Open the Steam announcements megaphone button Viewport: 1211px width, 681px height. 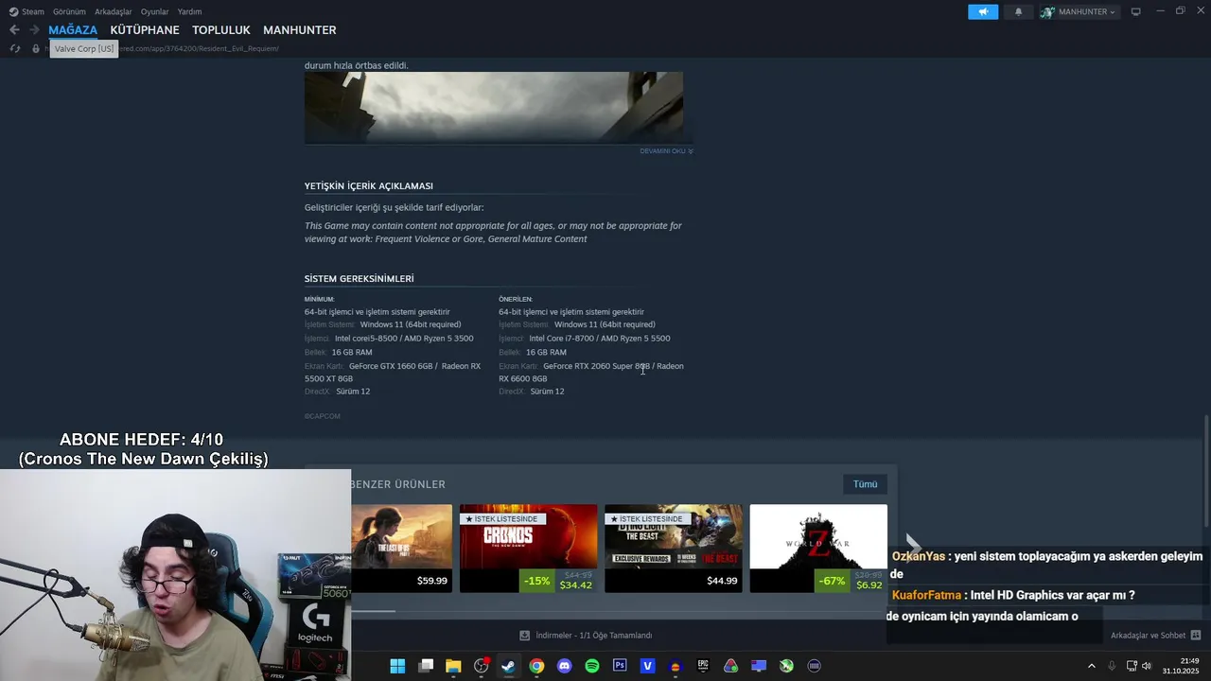[x=983, y=11]
